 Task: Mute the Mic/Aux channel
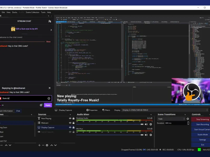146,135
